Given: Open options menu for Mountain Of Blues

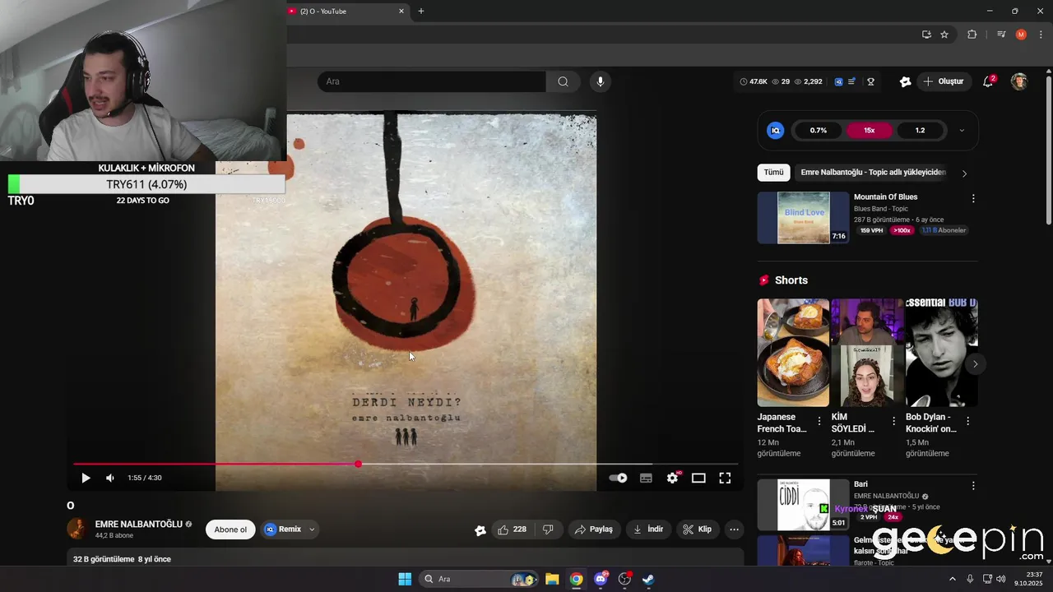Looking at the screenshot, I should click(973, 198).
